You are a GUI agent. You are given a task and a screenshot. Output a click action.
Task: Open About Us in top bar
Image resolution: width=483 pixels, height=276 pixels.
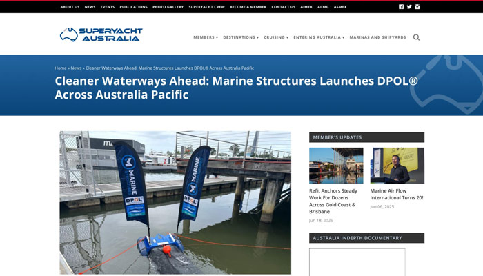(70, 7)
